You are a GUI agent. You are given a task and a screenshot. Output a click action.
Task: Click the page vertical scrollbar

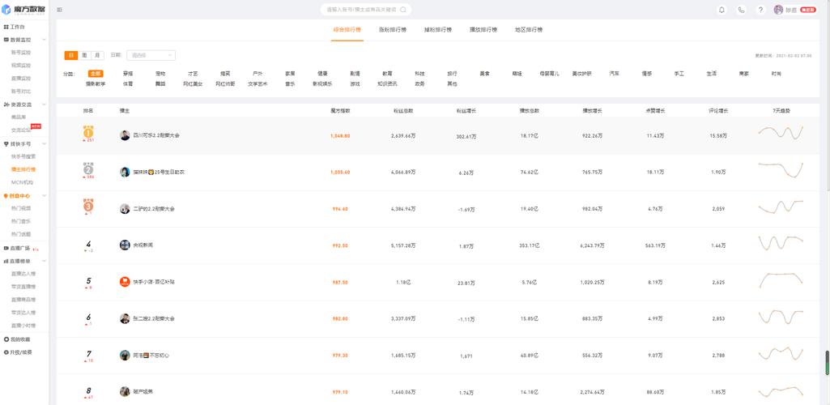(x=827, y=360)
